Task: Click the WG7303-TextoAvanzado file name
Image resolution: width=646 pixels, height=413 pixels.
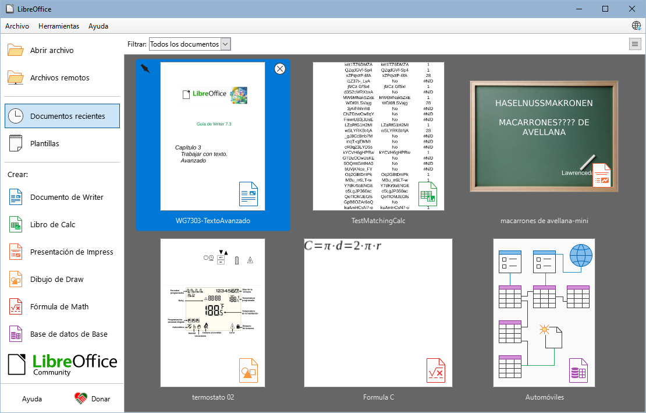Action: (213, 221)
